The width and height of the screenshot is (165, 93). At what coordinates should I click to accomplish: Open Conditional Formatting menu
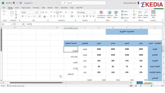pyautogui.click(x=101, y=14)
